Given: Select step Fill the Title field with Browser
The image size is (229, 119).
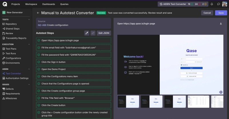Looking at the screenshot, I should tap(74, 98).
